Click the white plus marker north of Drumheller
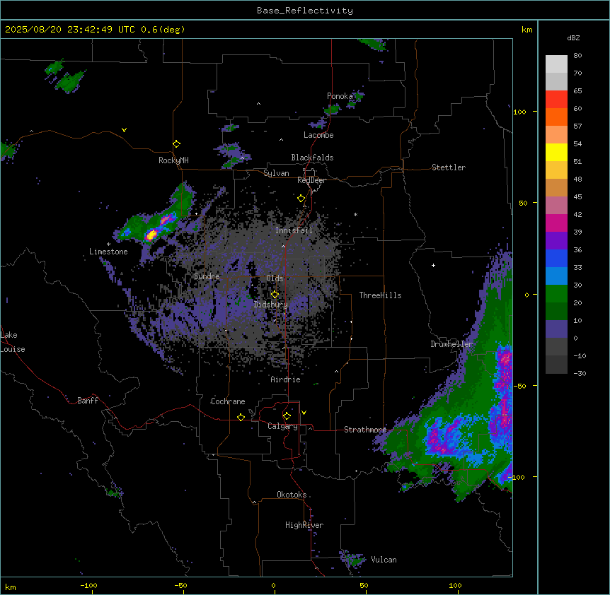 pyautogui.click(x=433, y=265)
